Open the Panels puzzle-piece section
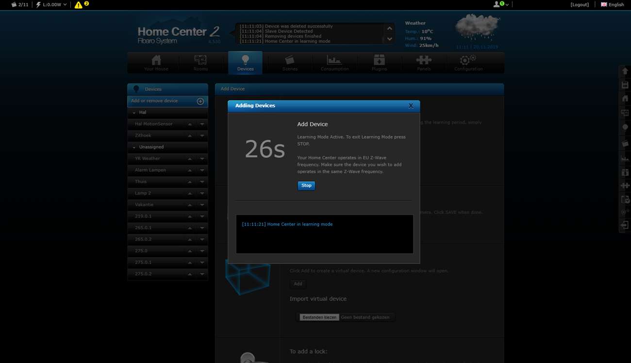The width and height of the screenshot is (631, 363). pos(424,63)
